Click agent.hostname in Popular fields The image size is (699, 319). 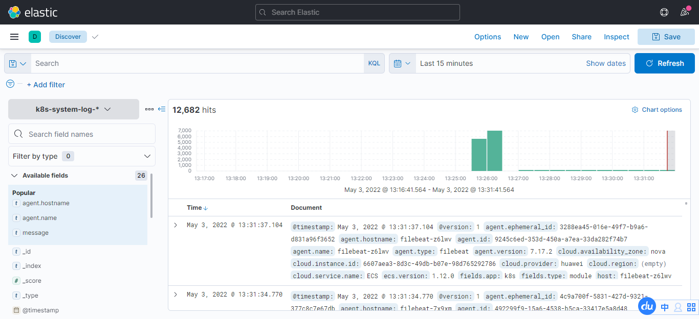click(x=46, y=203)
